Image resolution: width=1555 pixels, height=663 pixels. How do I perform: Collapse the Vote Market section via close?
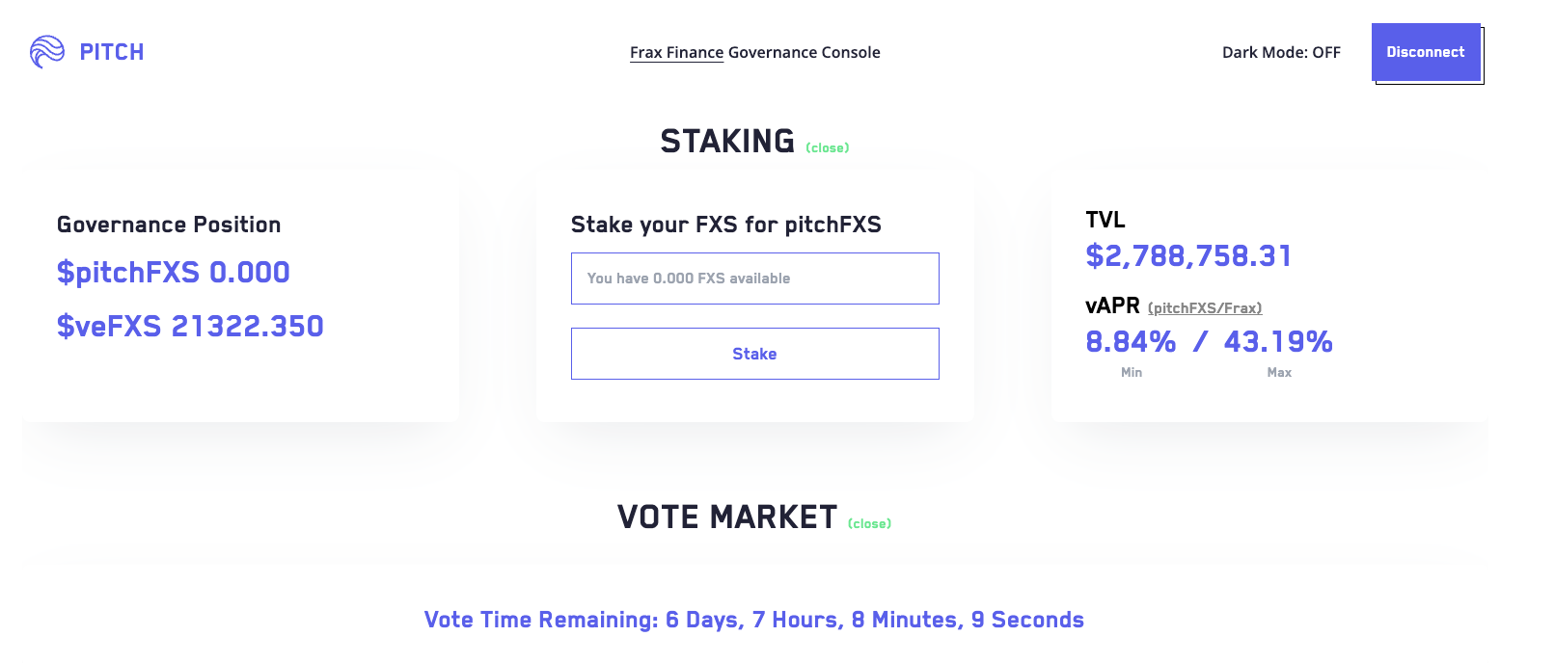(869, 524)
